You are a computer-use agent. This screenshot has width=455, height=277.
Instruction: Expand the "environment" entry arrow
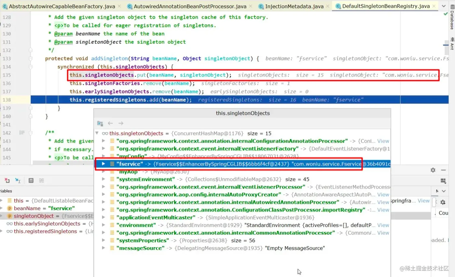pos(104,225)
